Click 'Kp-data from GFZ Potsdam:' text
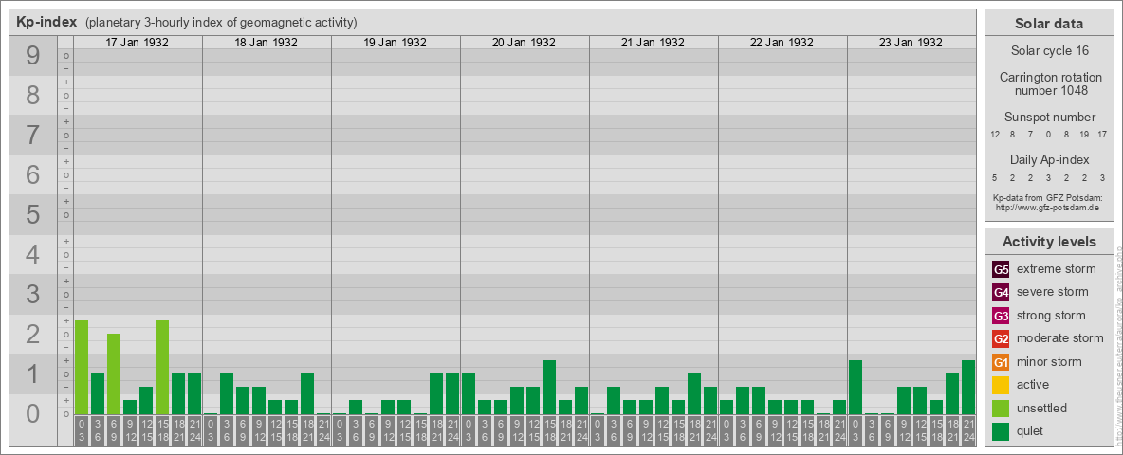1123x455 pixels. (x=1049, y=198)
